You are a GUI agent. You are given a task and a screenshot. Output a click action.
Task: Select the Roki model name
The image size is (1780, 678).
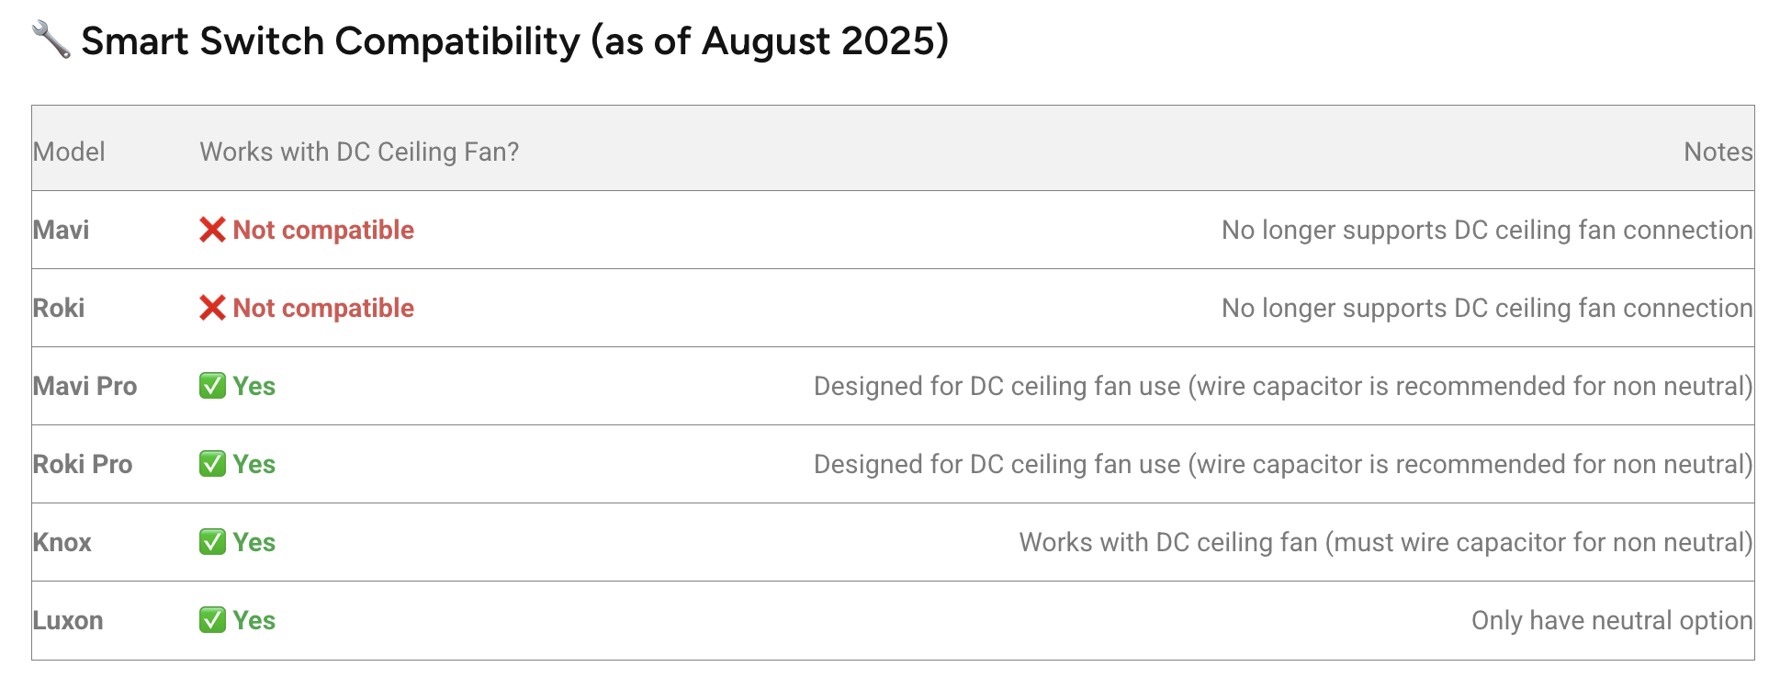[x=59, y=308]
